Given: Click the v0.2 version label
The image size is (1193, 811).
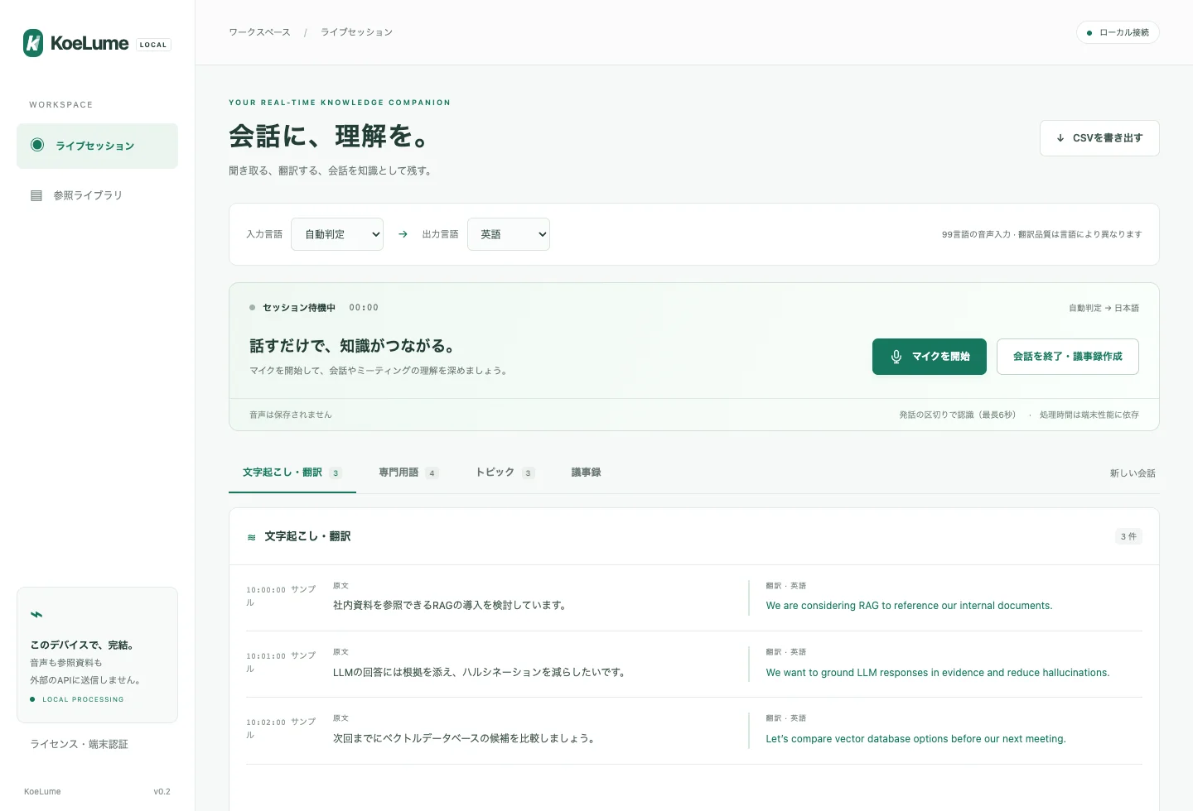Looking at the screenshot, I should click(x=162, y=792).
